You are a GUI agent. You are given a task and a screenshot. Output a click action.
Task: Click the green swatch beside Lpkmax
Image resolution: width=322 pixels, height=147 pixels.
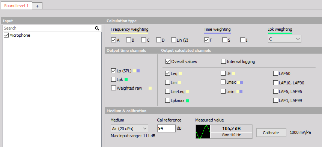coord(187,100)
